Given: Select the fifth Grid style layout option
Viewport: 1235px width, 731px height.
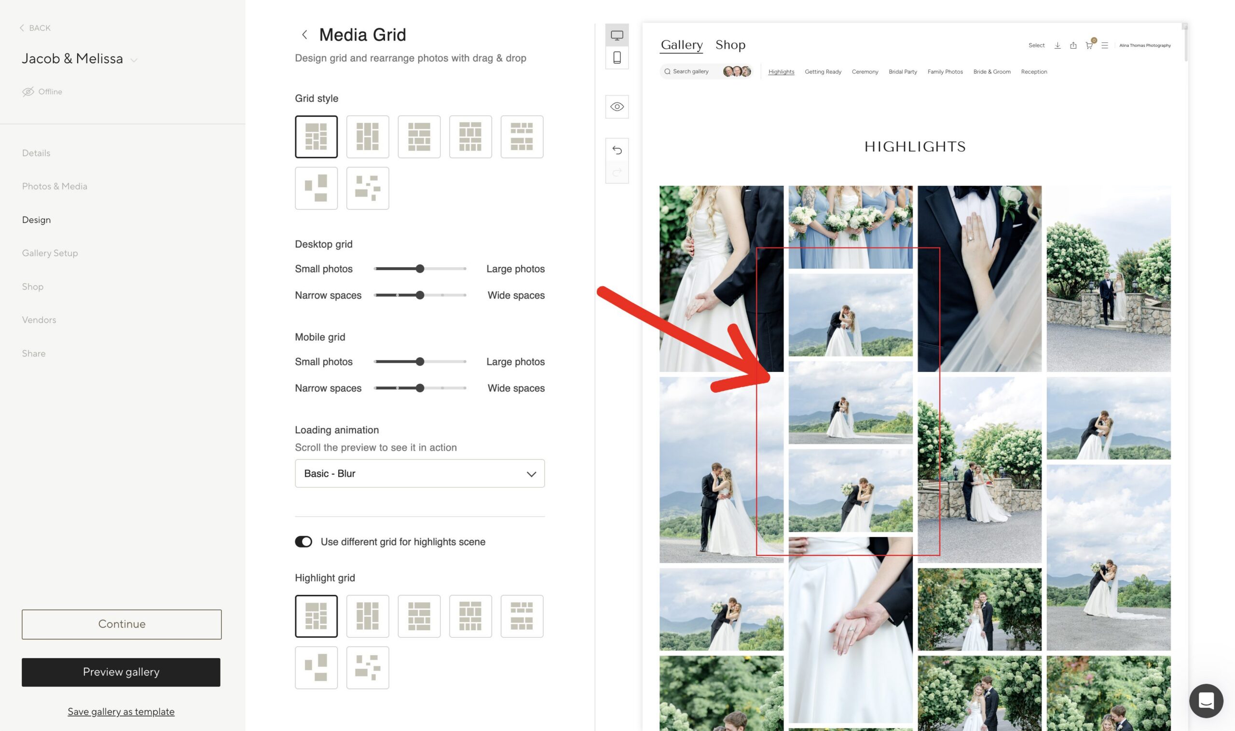Looking at the screenshot, I should (522, 137).
